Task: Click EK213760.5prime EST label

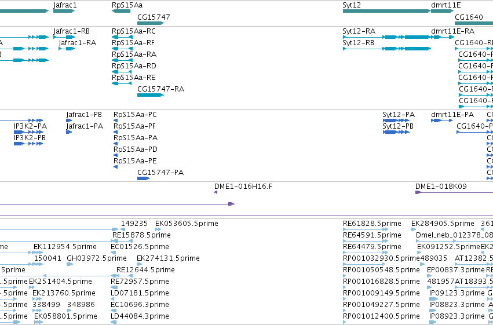Action: pyautogui.click(x=64, y=293)
